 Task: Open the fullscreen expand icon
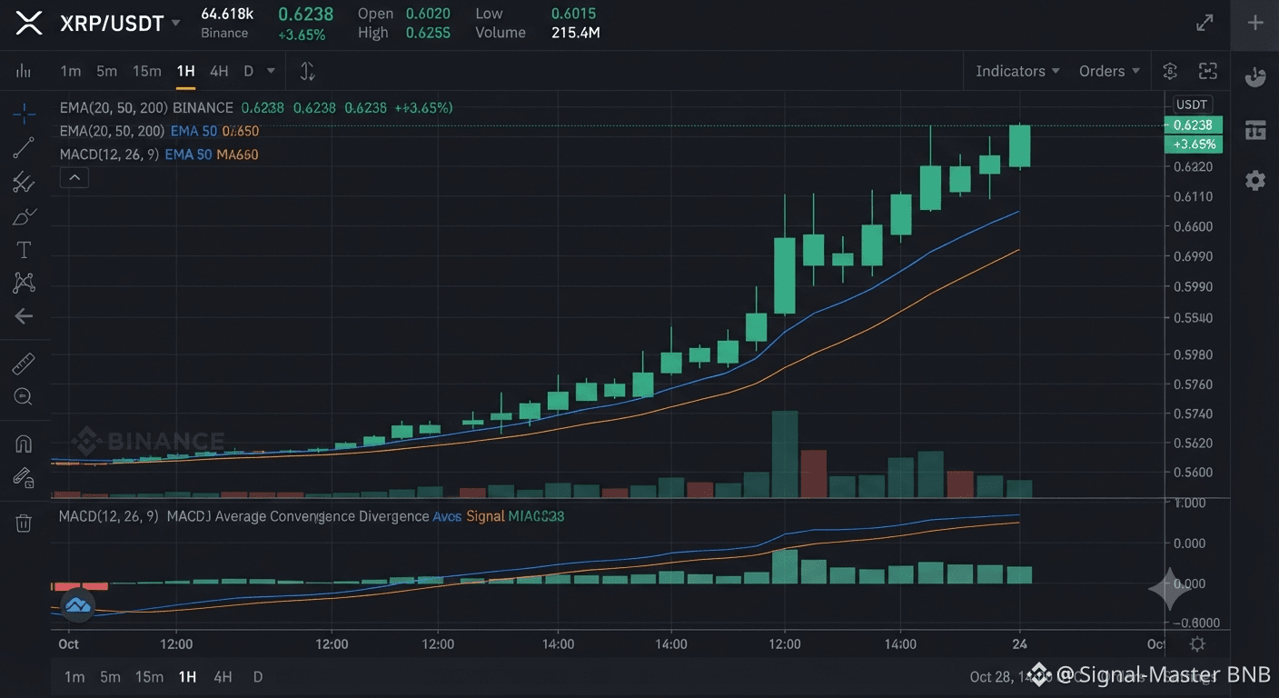click(1205, 23)
